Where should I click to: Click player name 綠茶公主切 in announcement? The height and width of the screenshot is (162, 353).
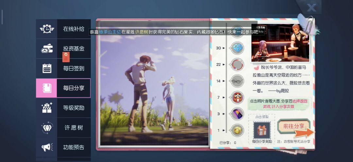tap(110, 32)
